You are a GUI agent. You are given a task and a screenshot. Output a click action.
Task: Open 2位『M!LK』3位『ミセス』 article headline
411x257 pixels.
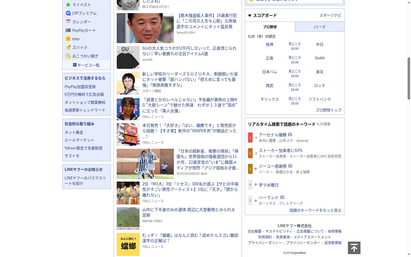pos(190,189)
